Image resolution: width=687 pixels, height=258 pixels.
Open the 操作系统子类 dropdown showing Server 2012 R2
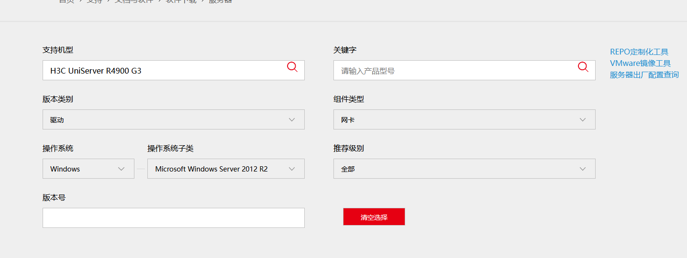pos(226,169)
